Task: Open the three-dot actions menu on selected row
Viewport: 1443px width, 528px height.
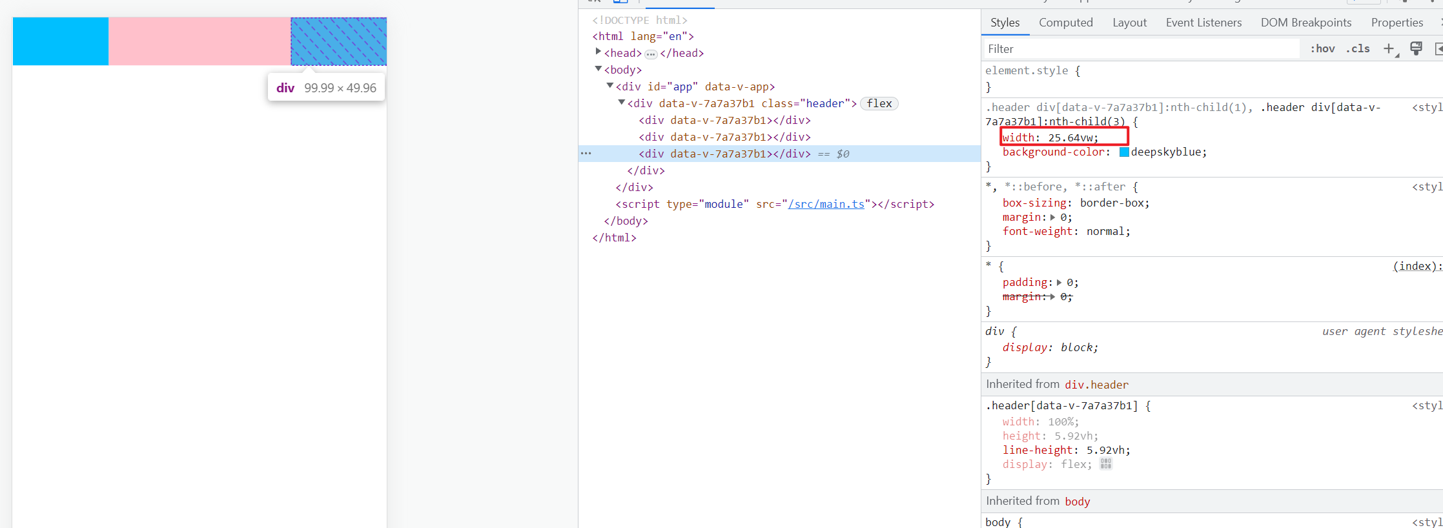Action: (586, 154)
